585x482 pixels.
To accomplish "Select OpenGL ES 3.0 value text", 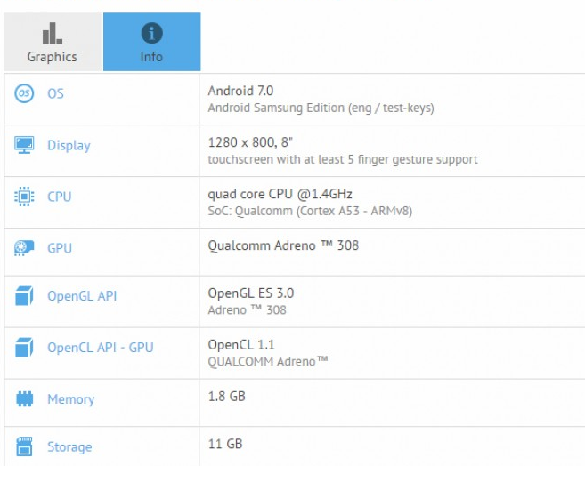I will tap(251, 293).
